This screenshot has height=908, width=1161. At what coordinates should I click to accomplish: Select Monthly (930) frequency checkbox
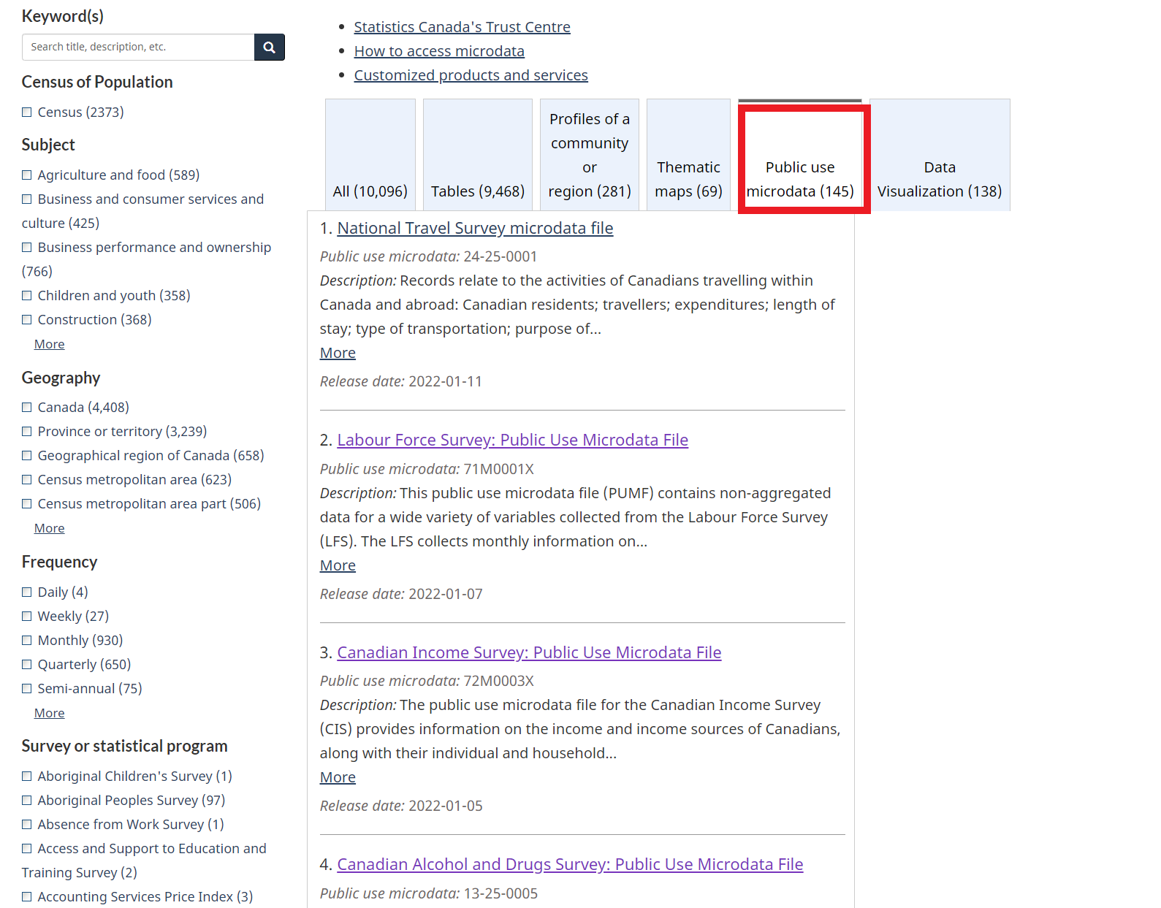[x=27, y=641]
